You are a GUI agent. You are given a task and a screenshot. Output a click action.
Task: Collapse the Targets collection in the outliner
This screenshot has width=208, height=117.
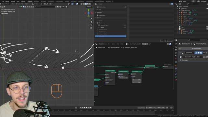click(x=178, y=29)
